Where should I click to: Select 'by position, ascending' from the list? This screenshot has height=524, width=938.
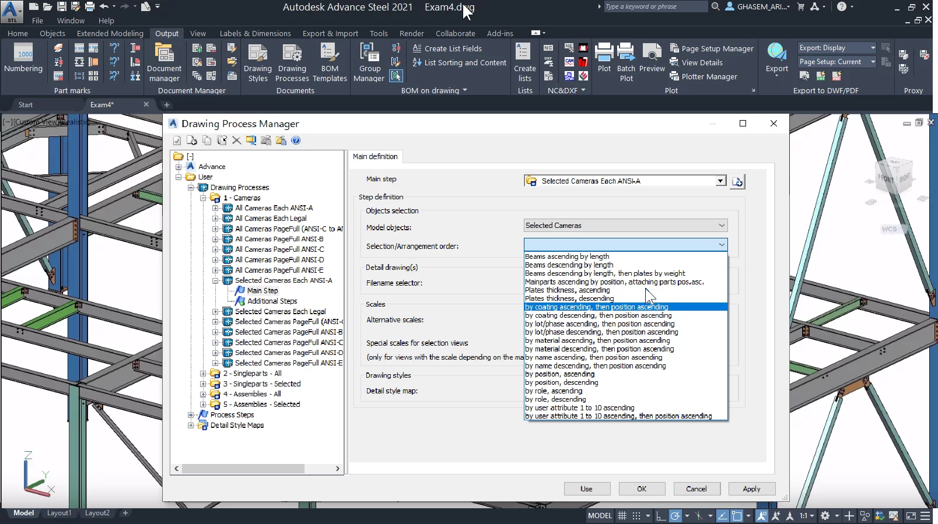point(559,374)
